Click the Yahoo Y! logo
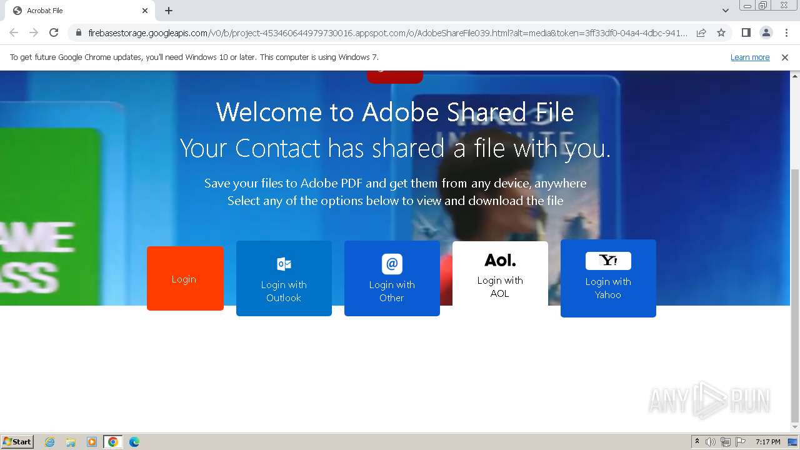Viewport: 800px width, 450px height. pos(608,261)
